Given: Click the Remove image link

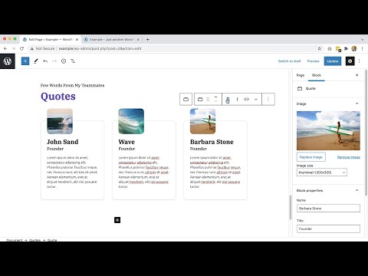Looking at the screenshot, I should click(349, 157).
